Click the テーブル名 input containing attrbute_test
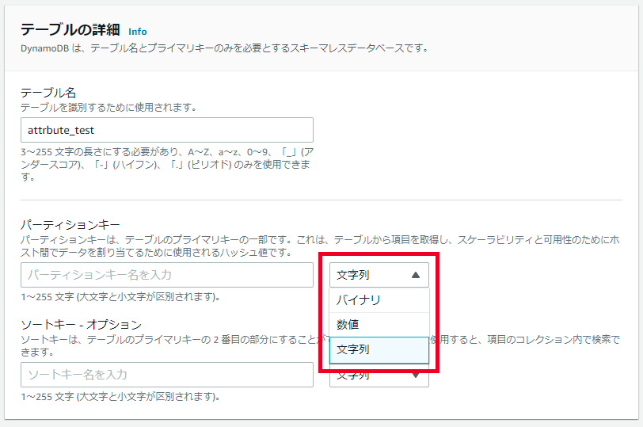The width and height of the screenshot is (643, 427). (x=167, y=130)
